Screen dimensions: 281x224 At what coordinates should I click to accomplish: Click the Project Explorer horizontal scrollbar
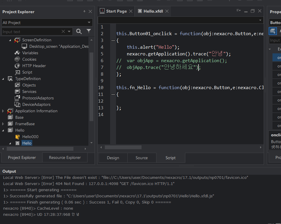click(x=40, y=149)
